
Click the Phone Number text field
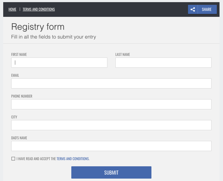pyautogui.click(x=111, y=104)
